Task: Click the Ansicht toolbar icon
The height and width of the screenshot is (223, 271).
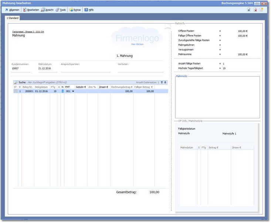Action: tap(43, 10)
